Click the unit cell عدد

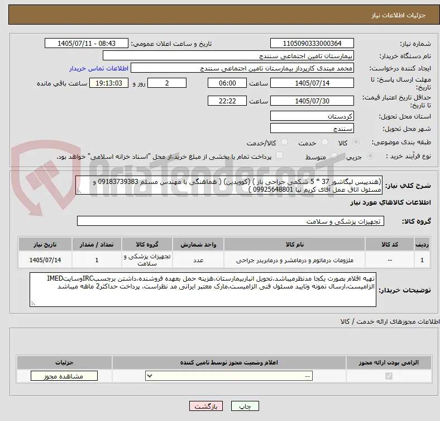coord(198,260)
